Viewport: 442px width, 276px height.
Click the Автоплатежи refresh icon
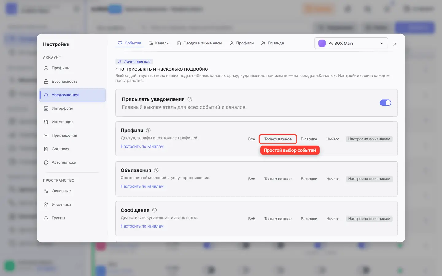coord(46,163)
